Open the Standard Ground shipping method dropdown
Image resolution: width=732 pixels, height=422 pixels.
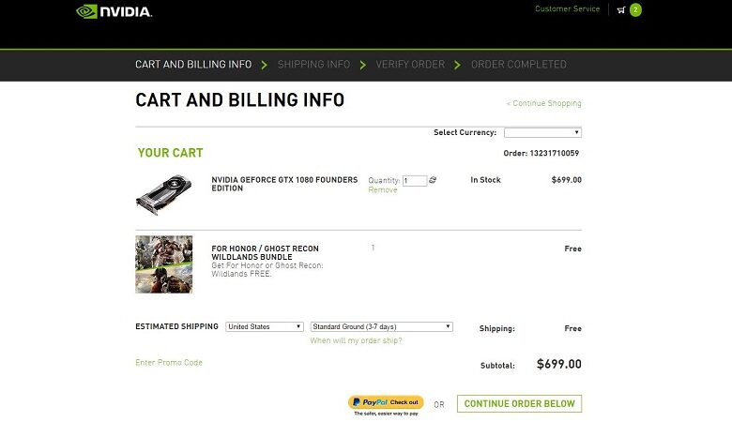coord(381,327)
